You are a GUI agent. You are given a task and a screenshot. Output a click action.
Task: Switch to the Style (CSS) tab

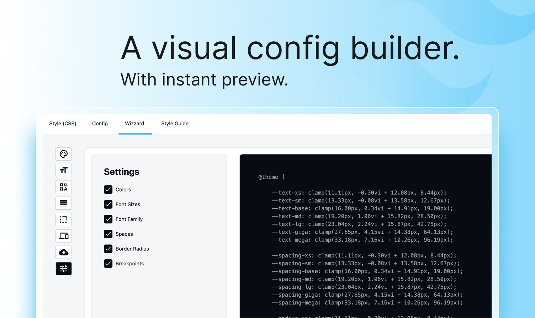pos(63,124)
